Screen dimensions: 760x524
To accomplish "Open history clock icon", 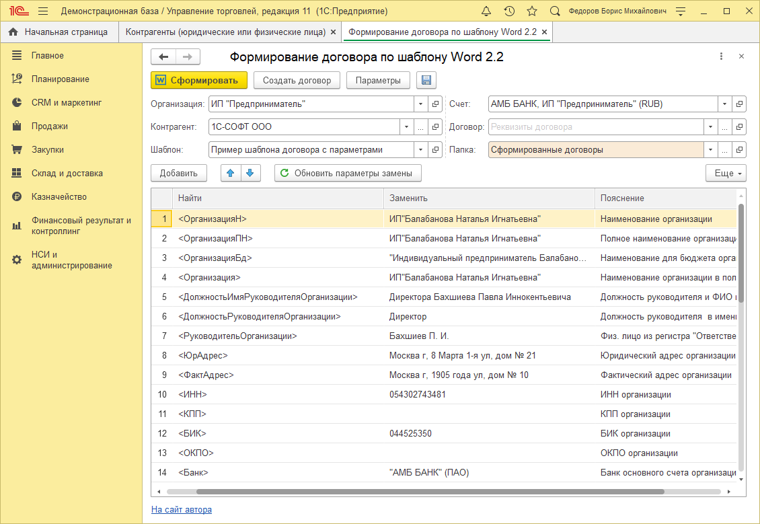I will click(509, 11).
